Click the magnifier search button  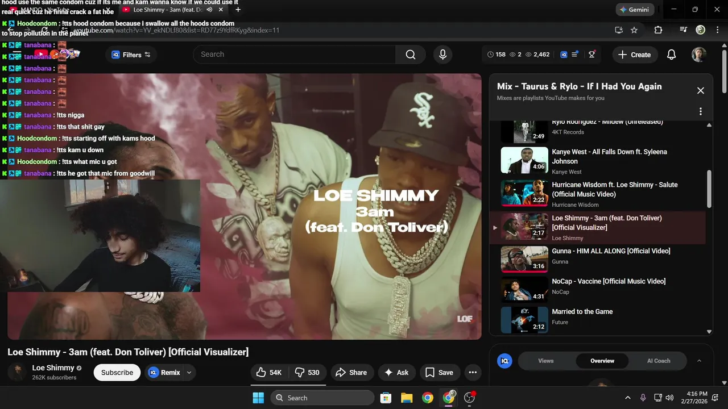[x=411, y=55]
